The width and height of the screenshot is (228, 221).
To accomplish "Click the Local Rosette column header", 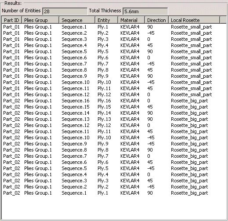I will coord(194,20).
